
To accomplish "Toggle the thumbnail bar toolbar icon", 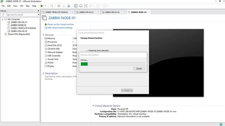I will (81, 6).
